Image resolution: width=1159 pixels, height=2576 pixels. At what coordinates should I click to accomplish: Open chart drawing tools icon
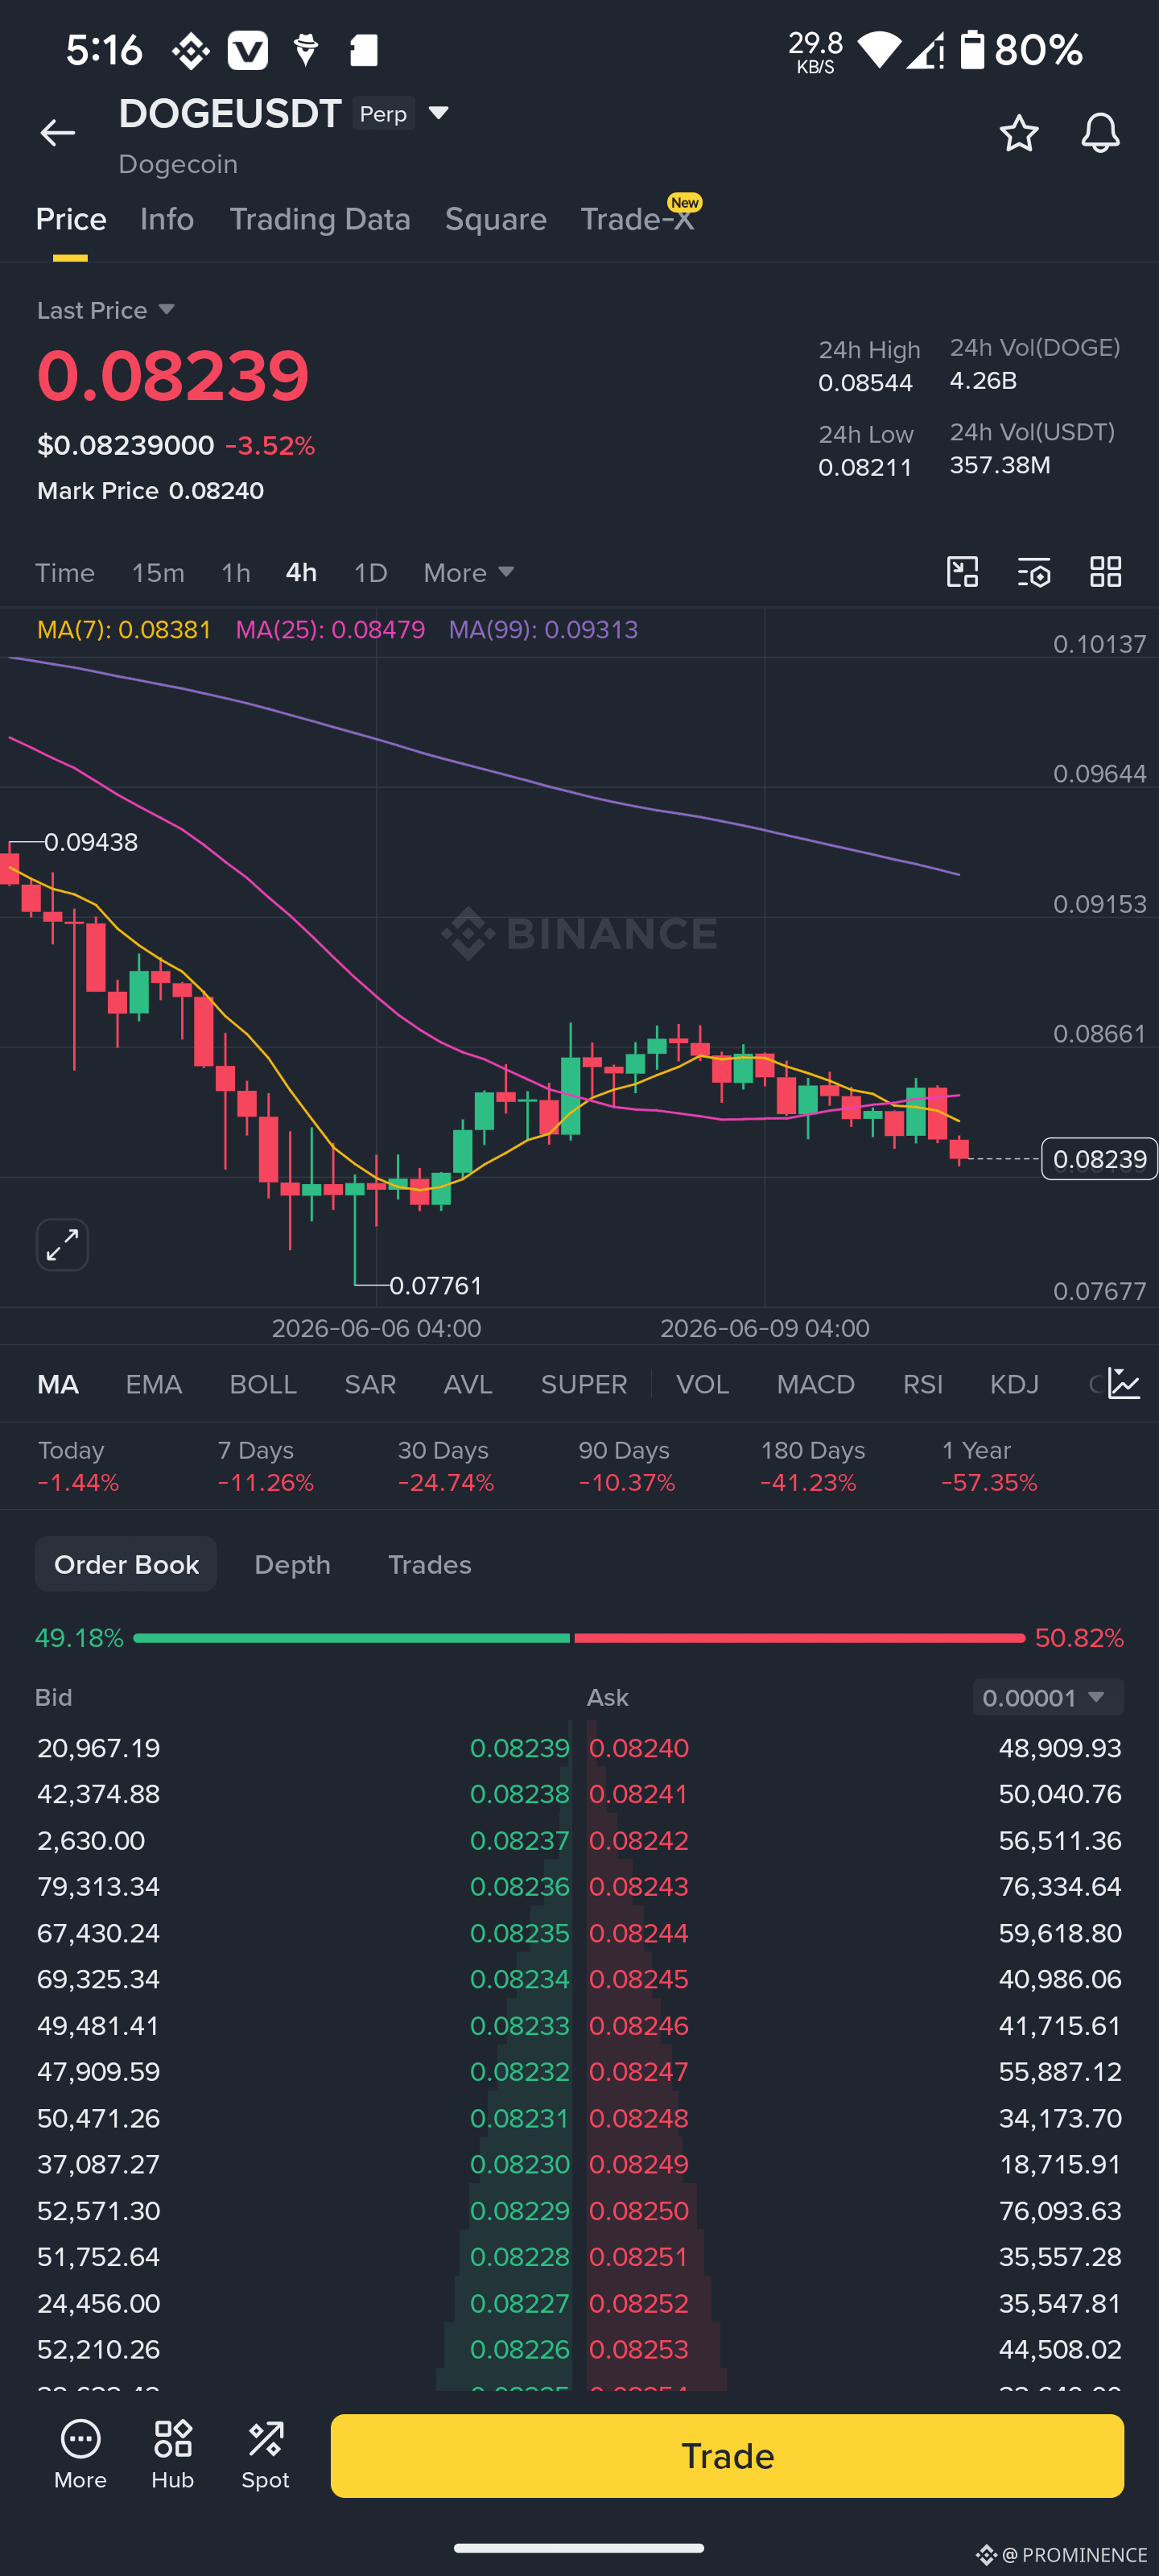pyautogui.click(x=962, y=572)
